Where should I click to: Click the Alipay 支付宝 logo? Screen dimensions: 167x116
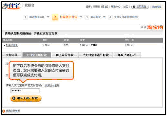coord(11,6)
